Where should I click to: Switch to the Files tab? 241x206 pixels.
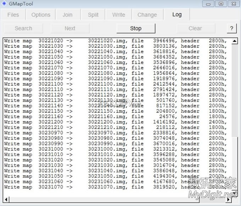[13, 15]
